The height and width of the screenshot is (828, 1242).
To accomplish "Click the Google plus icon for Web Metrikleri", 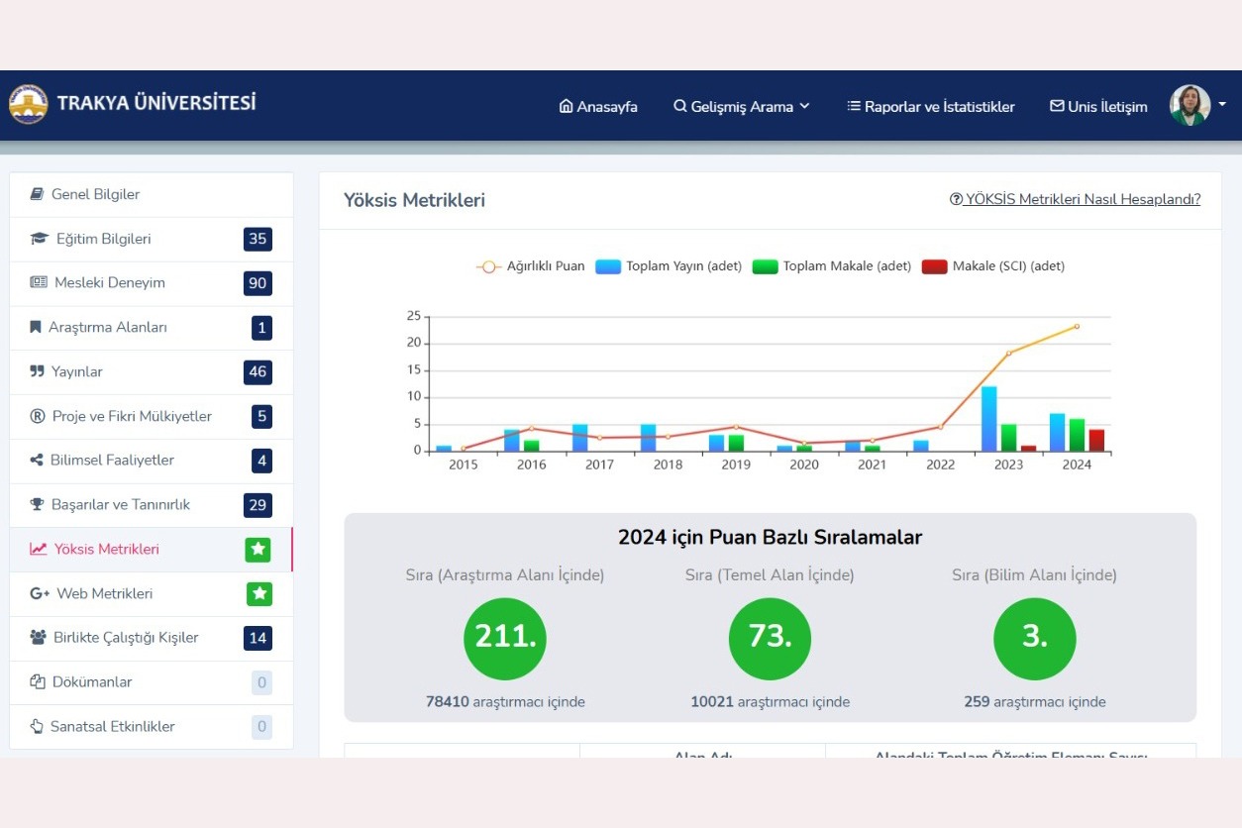I will click(40, 593).
